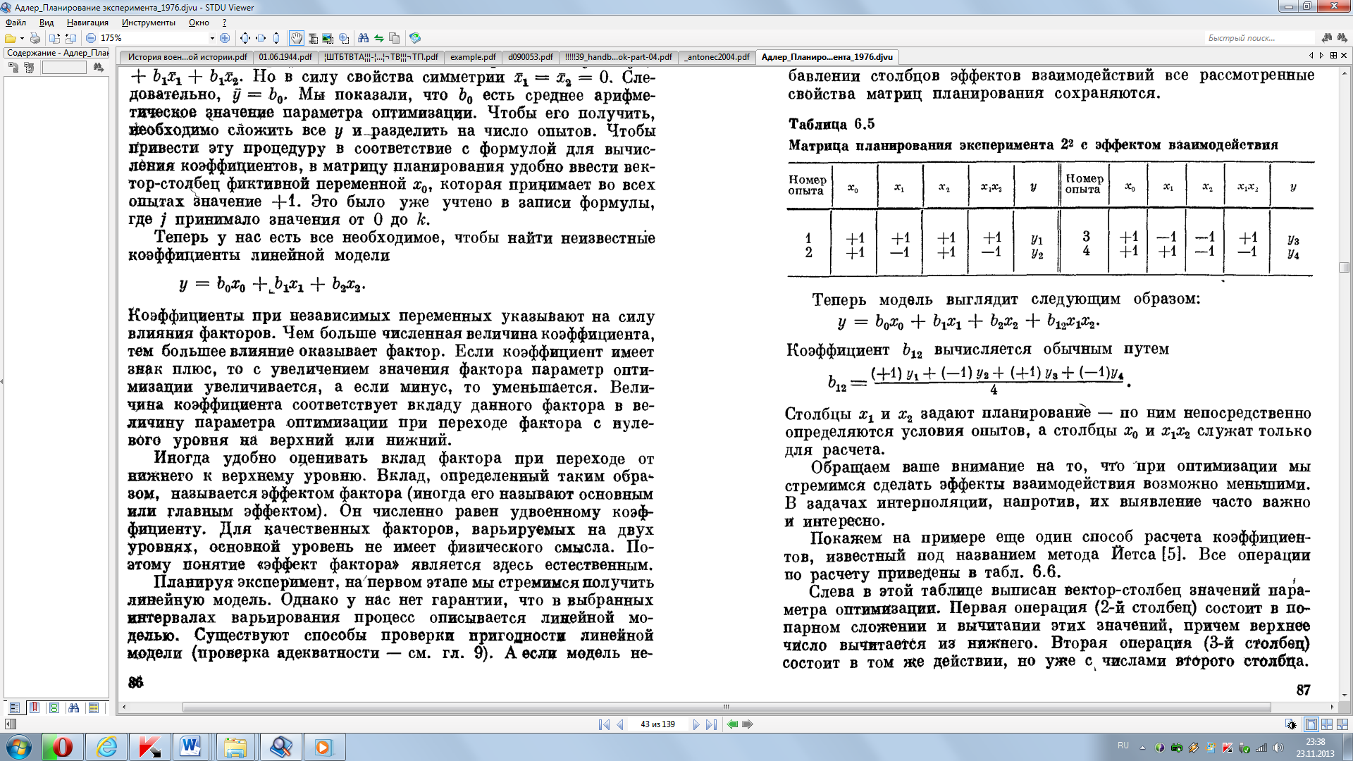Open Opera browser from taskbar
The width and height of the screenshot is (1353, 761).
[62, 746]
